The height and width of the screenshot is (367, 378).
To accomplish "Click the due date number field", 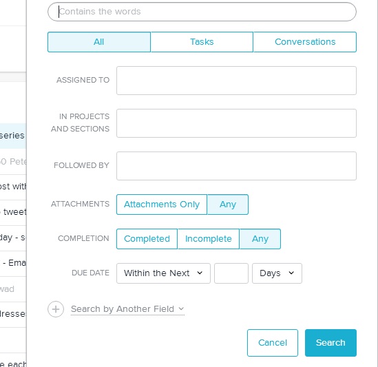I will (x=231, y=273).
